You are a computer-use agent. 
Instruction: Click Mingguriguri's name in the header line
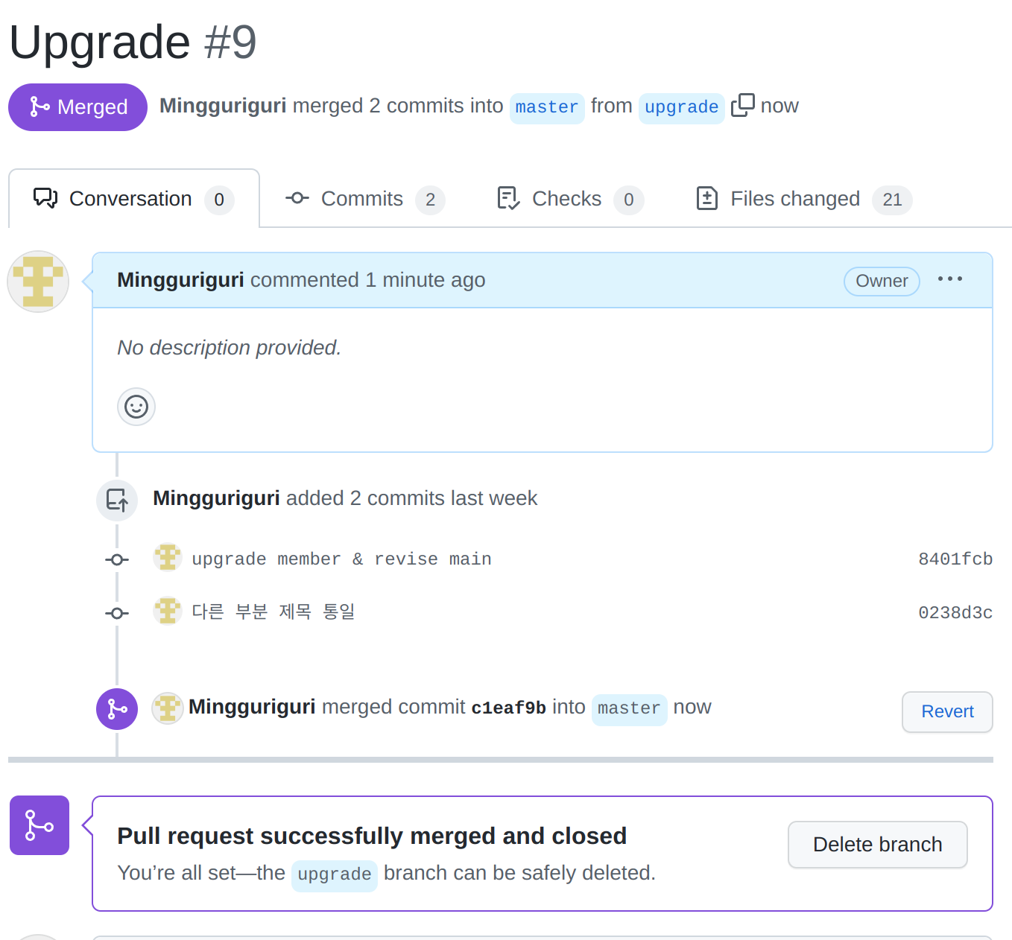(x=223, y=106)
